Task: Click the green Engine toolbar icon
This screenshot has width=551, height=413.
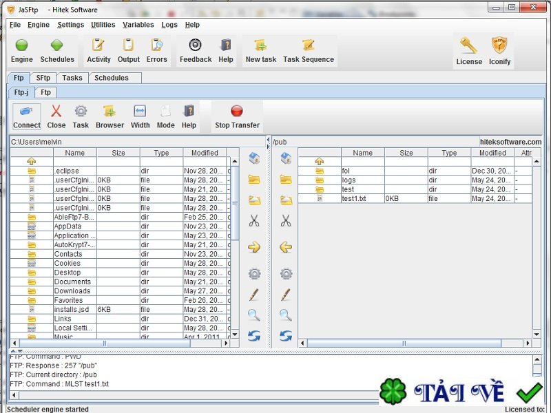Action: tap(21, 45)
